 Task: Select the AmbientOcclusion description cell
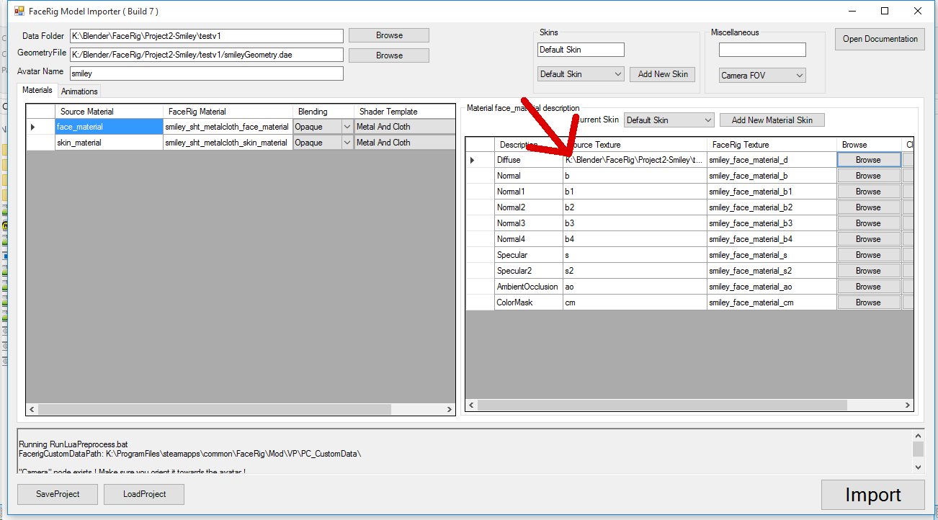(529, 287)
